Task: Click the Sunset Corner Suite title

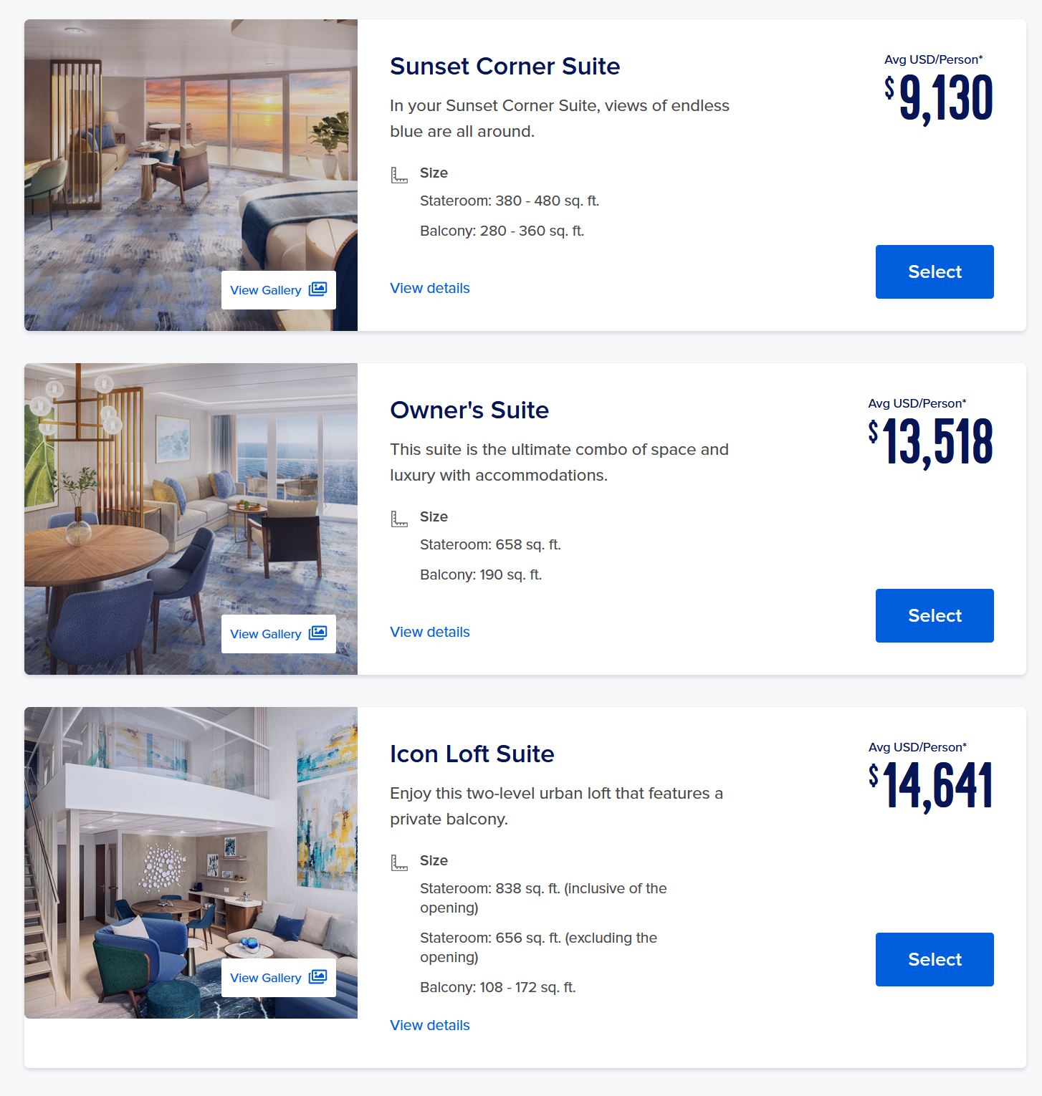Action: click(505, 66)
